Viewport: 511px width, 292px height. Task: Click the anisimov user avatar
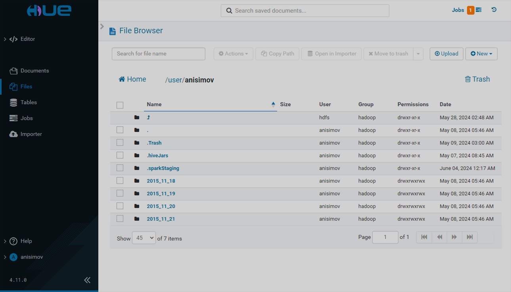tap(13, 257)
